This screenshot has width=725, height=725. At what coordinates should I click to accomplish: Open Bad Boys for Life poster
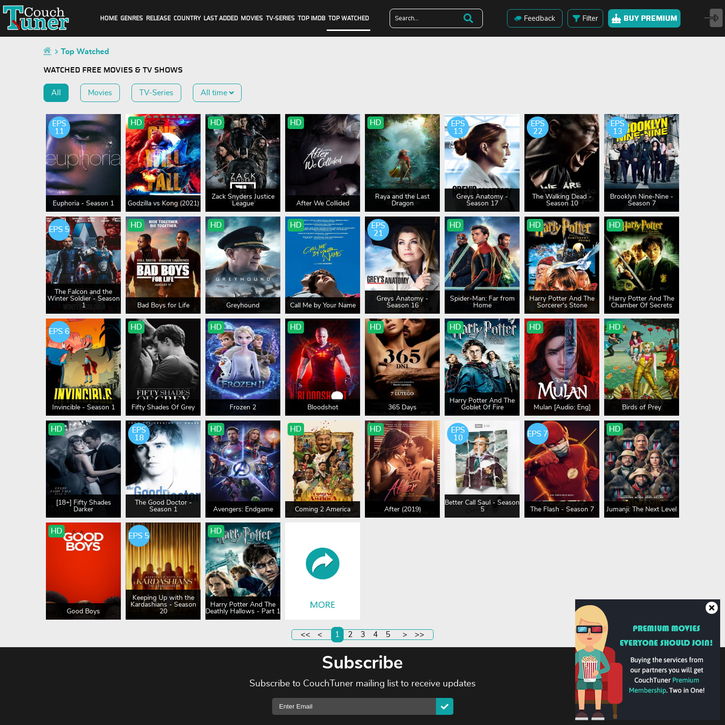click(x=163, y=265)
